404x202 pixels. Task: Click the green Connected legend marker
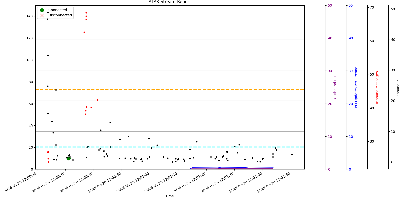point(42,10)
